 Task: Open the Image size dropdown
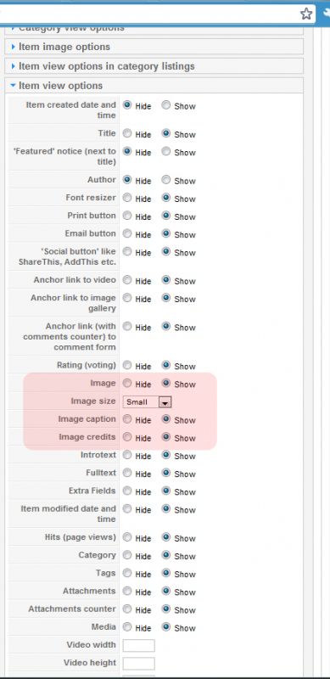[148, 401]
